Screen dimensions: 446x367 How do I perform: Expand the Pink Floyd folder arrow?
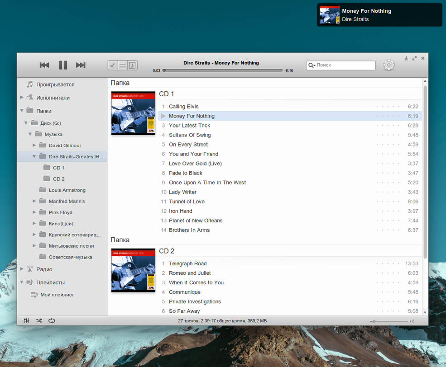tap(34, 212)
